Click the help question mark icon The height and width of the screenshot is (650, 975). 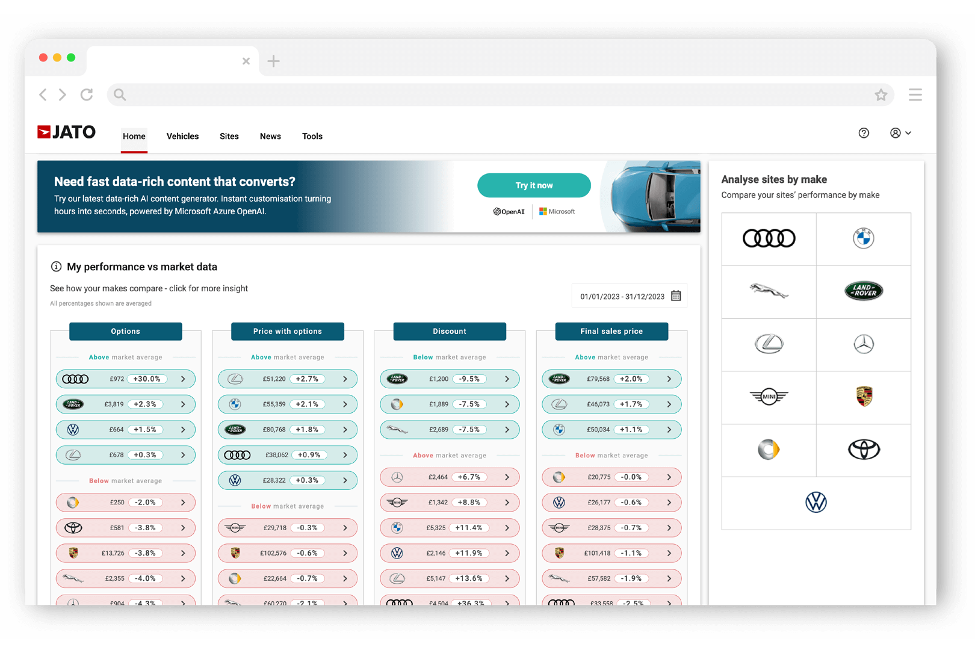tap(864, 133)
